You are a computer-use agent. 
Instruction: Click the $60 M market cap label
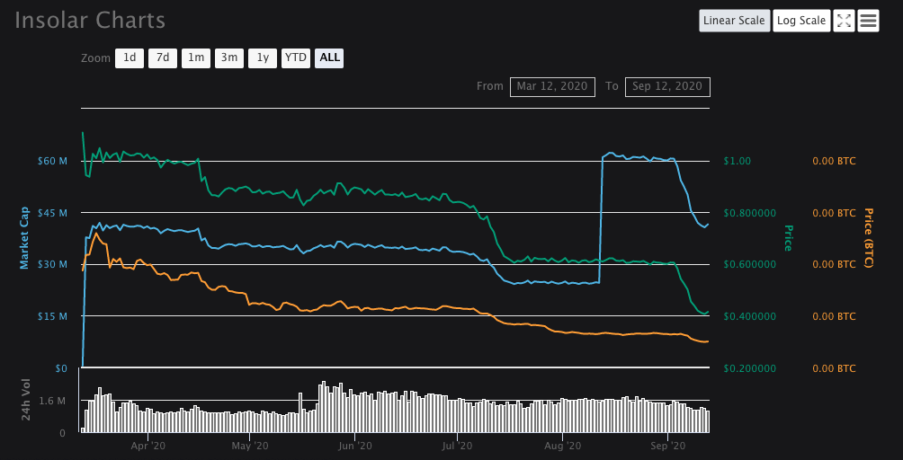click(x=53, y=161)
